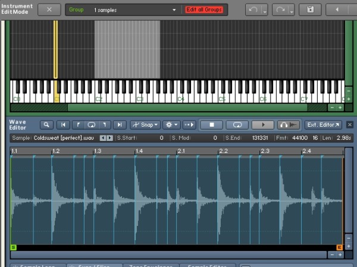This screenshot has height=267, width=357.
Task: Open the Undo history dropdown arrow
Action: click(x=265, y=10)
